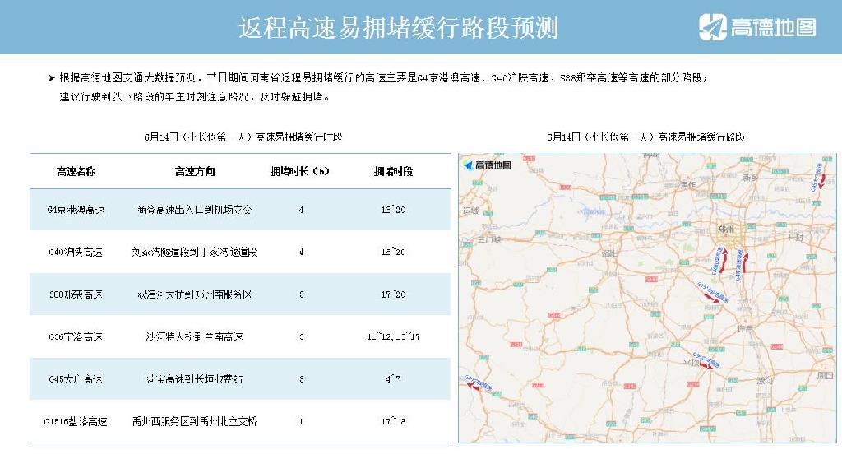Select the G36宁洛高速 name cell
The image size is (842, 473).
tap(76, 337)
